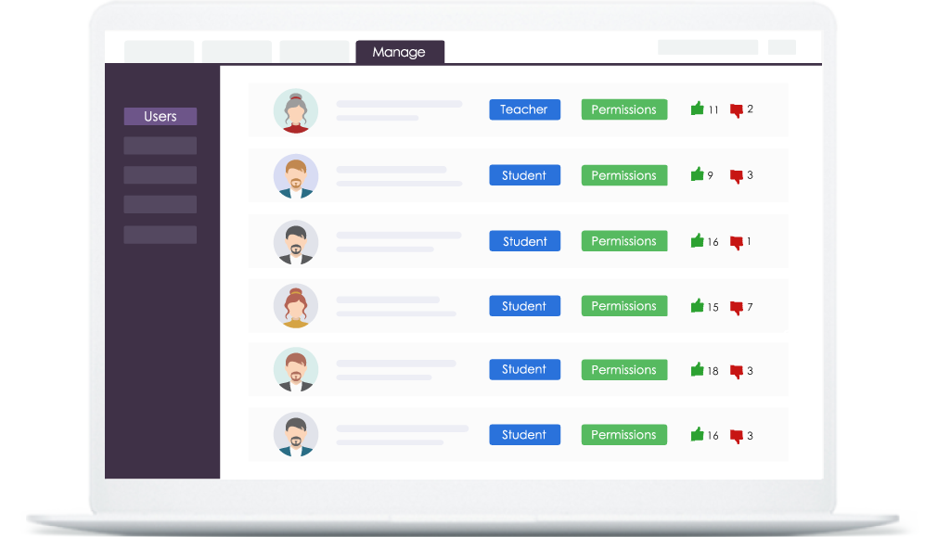Click the thumbs-up icon with count 15

click(698, 306)
